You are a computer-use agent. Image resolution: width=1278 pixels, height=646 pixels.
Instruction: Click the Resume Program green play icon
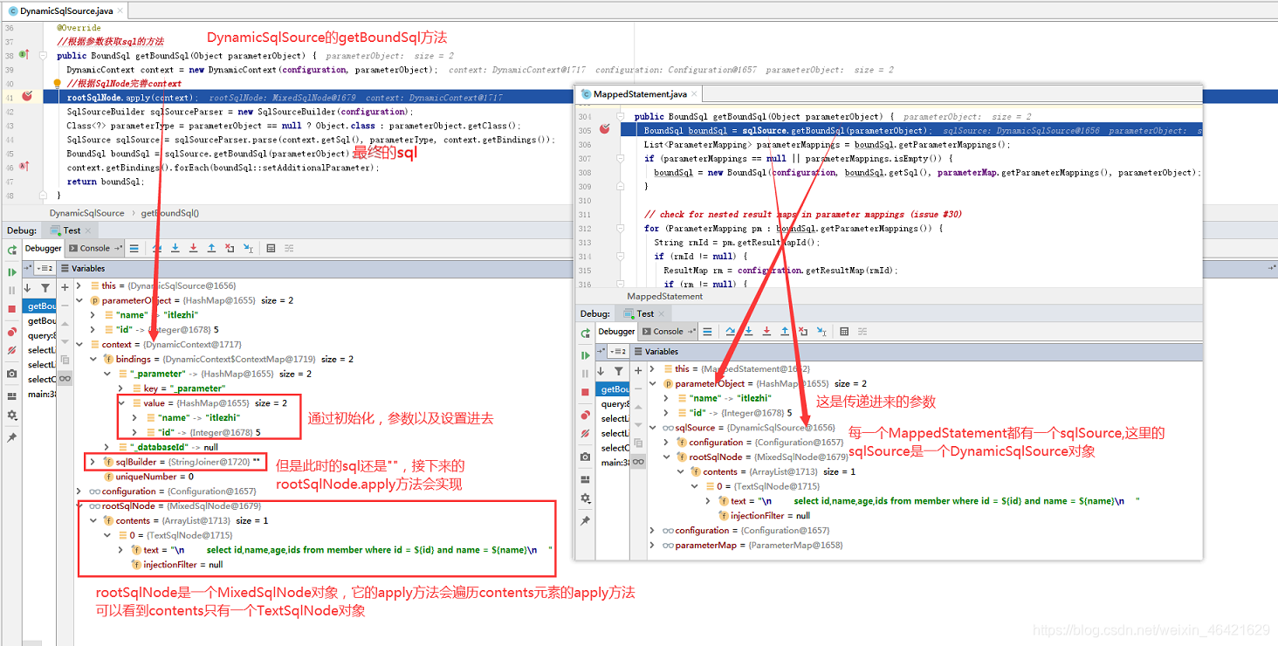click(x=10, y=270)
